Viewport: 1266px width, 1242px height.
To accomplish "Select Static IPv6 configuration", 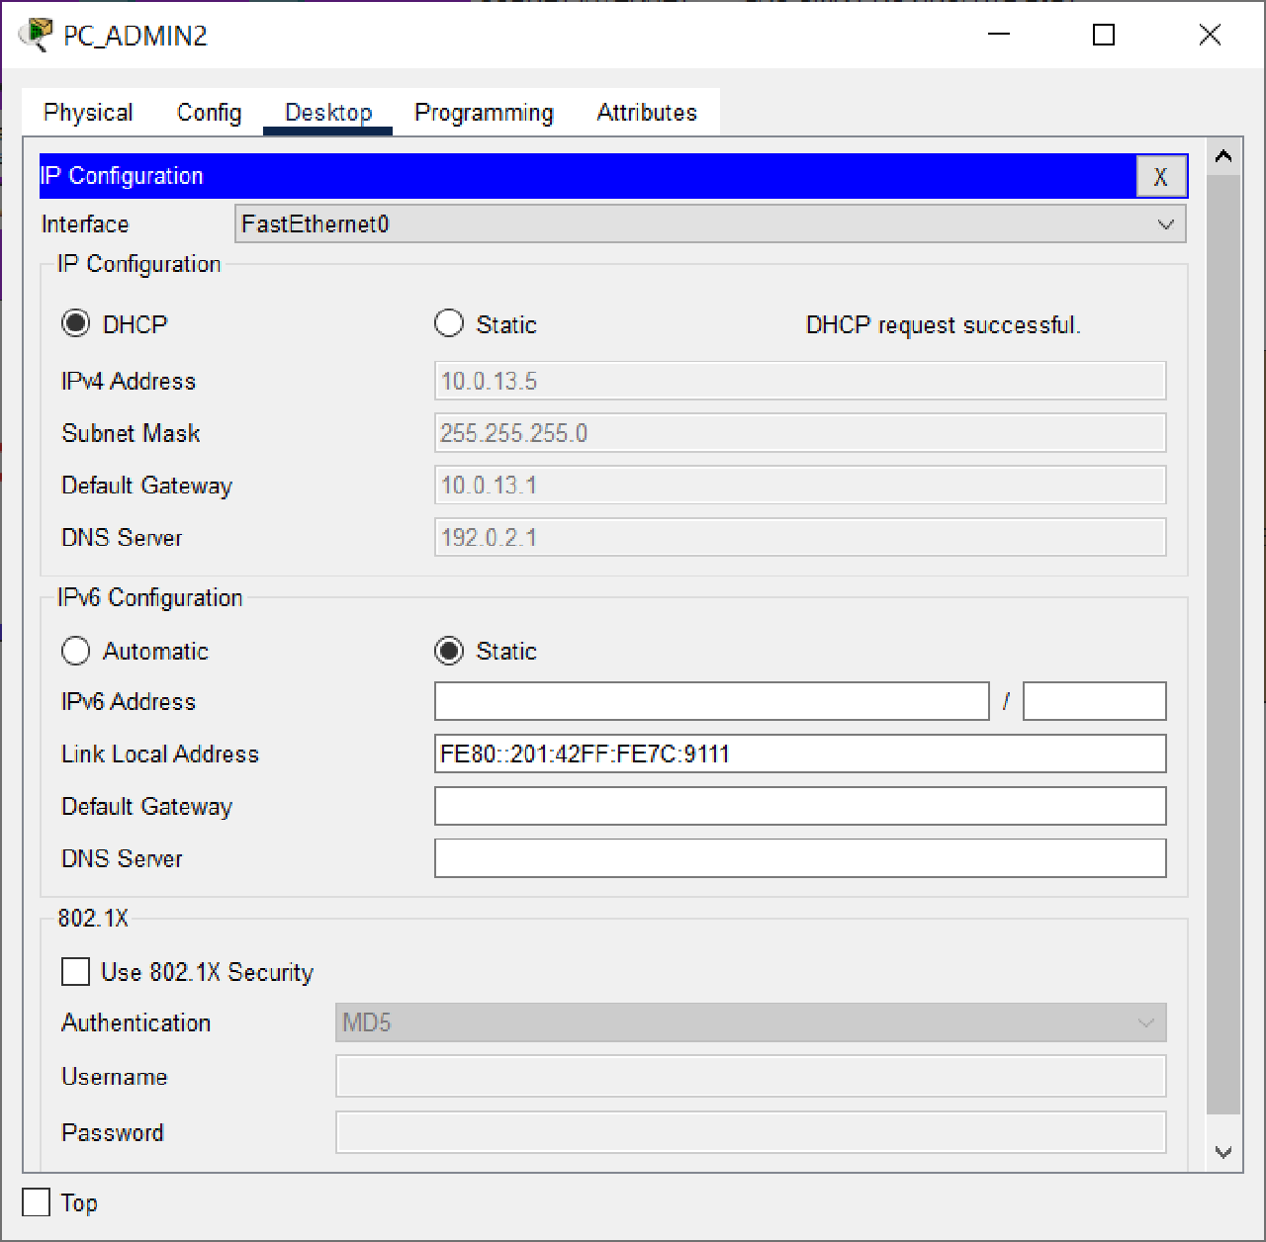I will [x=449, y=651].
